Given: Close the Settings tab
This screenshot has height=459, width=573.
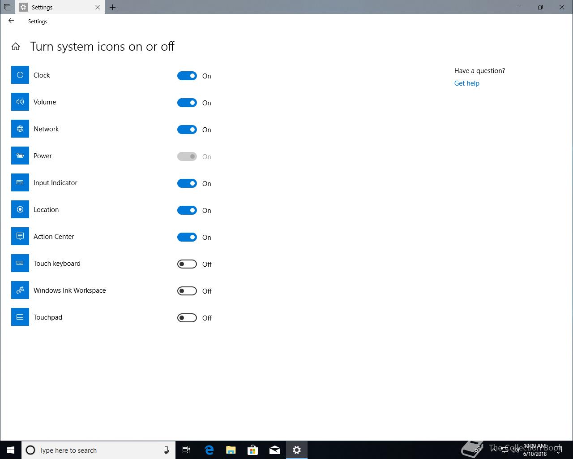Looking at the screenshot, I should [x=98, y=7].
